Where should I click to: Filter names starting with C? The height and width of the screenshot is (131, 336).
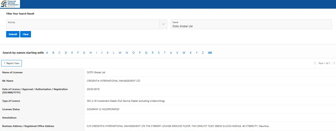(x=60, y=53)
